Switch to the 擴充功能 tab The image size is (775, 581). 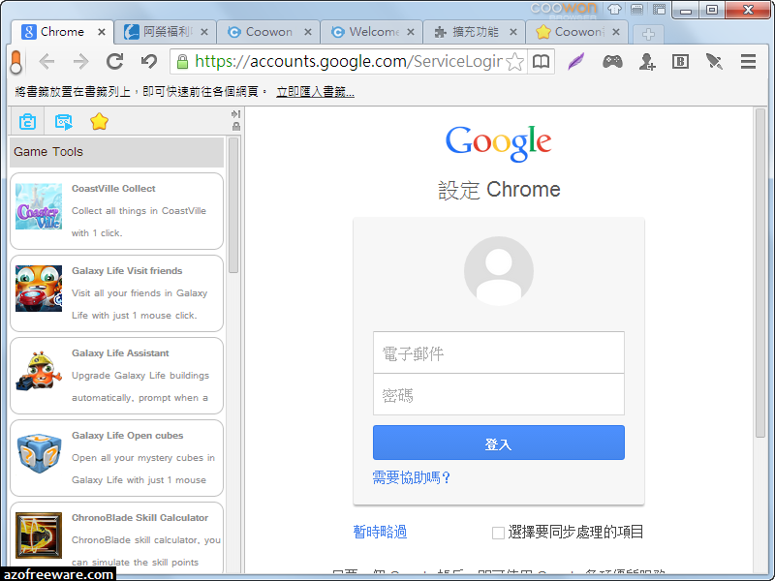(475, 32)
